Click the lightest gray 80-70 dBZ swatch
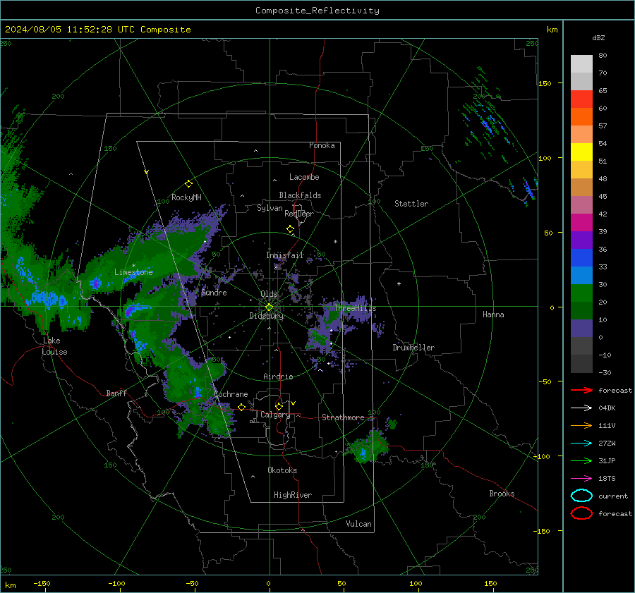 click(x=581, y=64)
